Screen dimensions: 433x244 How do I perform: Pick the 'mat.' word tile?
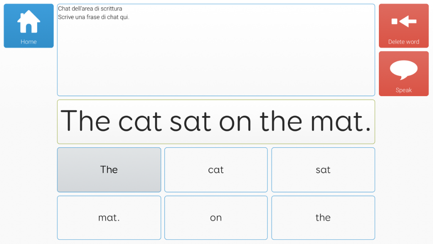[x=109, y=218]
